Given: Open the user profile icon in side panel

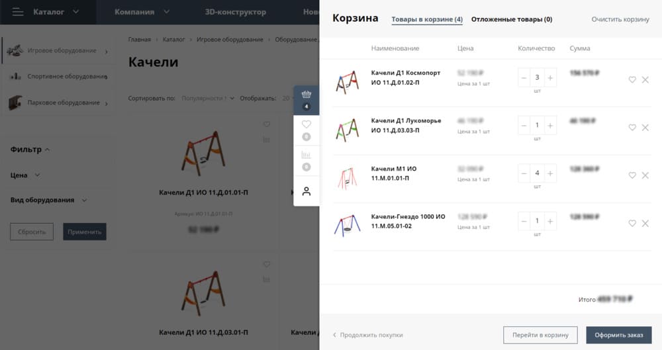Looking at the screenshot, I should pyautogui.click(x=307, y=191).
